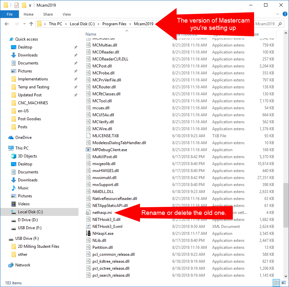Image resolution: width=289 pixels, height=287 pixels.
Task: Go up one folder level
Action: tap(31, 24)
